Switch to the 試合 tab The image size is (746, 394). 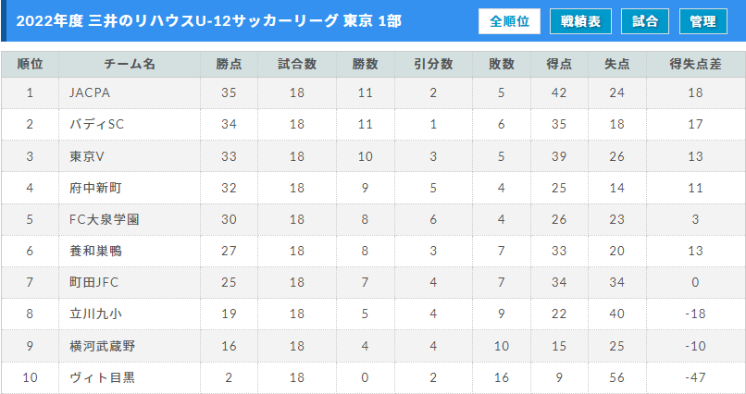(x=645, y=21)
